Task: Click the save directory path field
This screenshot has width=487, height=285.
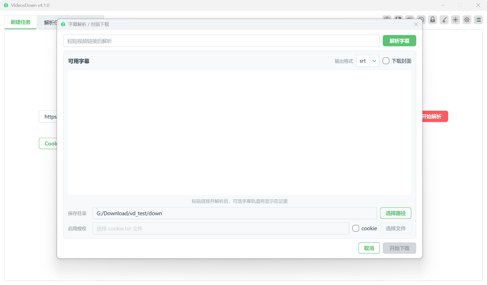Action: point(235,213)
